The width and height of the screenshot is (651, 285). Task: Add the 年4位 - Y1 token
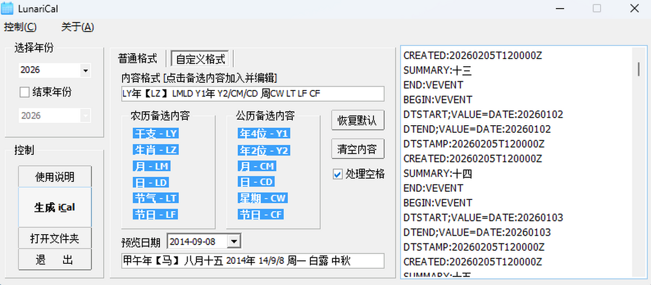pyautogui.click(x=264, y=133)
